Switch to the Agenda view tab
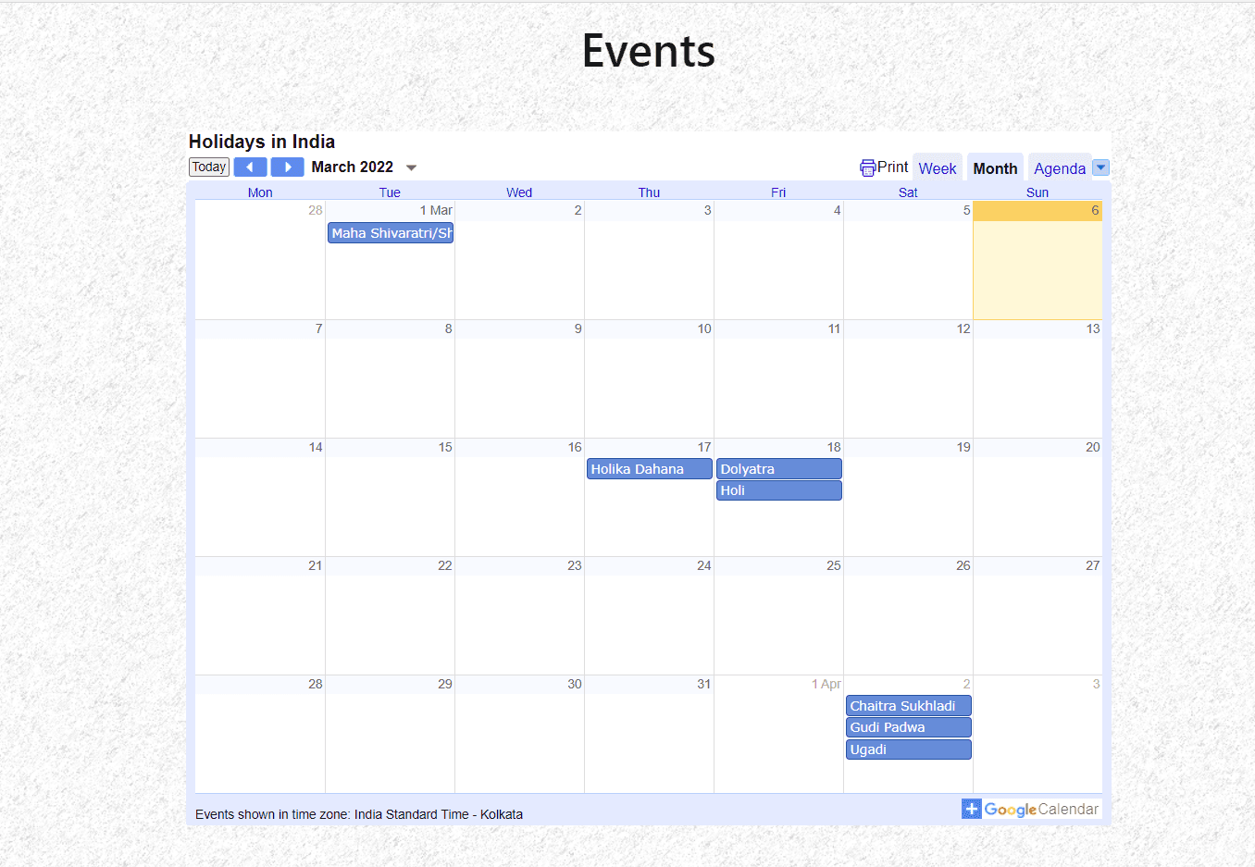The width and height of the screenshot is (1255, 867). coord(1060,168)
